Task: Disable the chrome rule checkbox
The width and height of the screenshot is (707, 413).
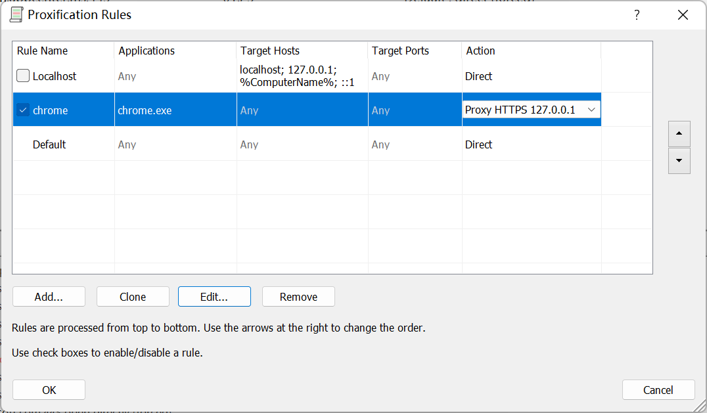Action: (23, 110)
